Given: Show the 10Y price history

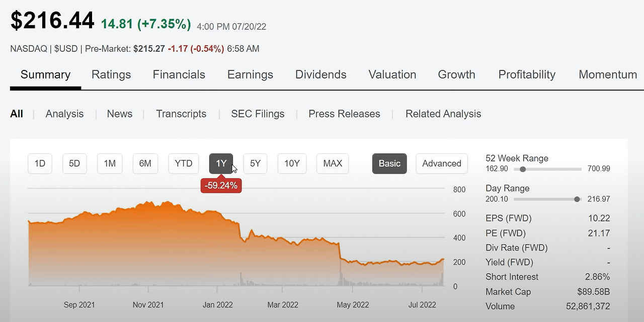Looking at the screenshot, I should click(292, 164).
